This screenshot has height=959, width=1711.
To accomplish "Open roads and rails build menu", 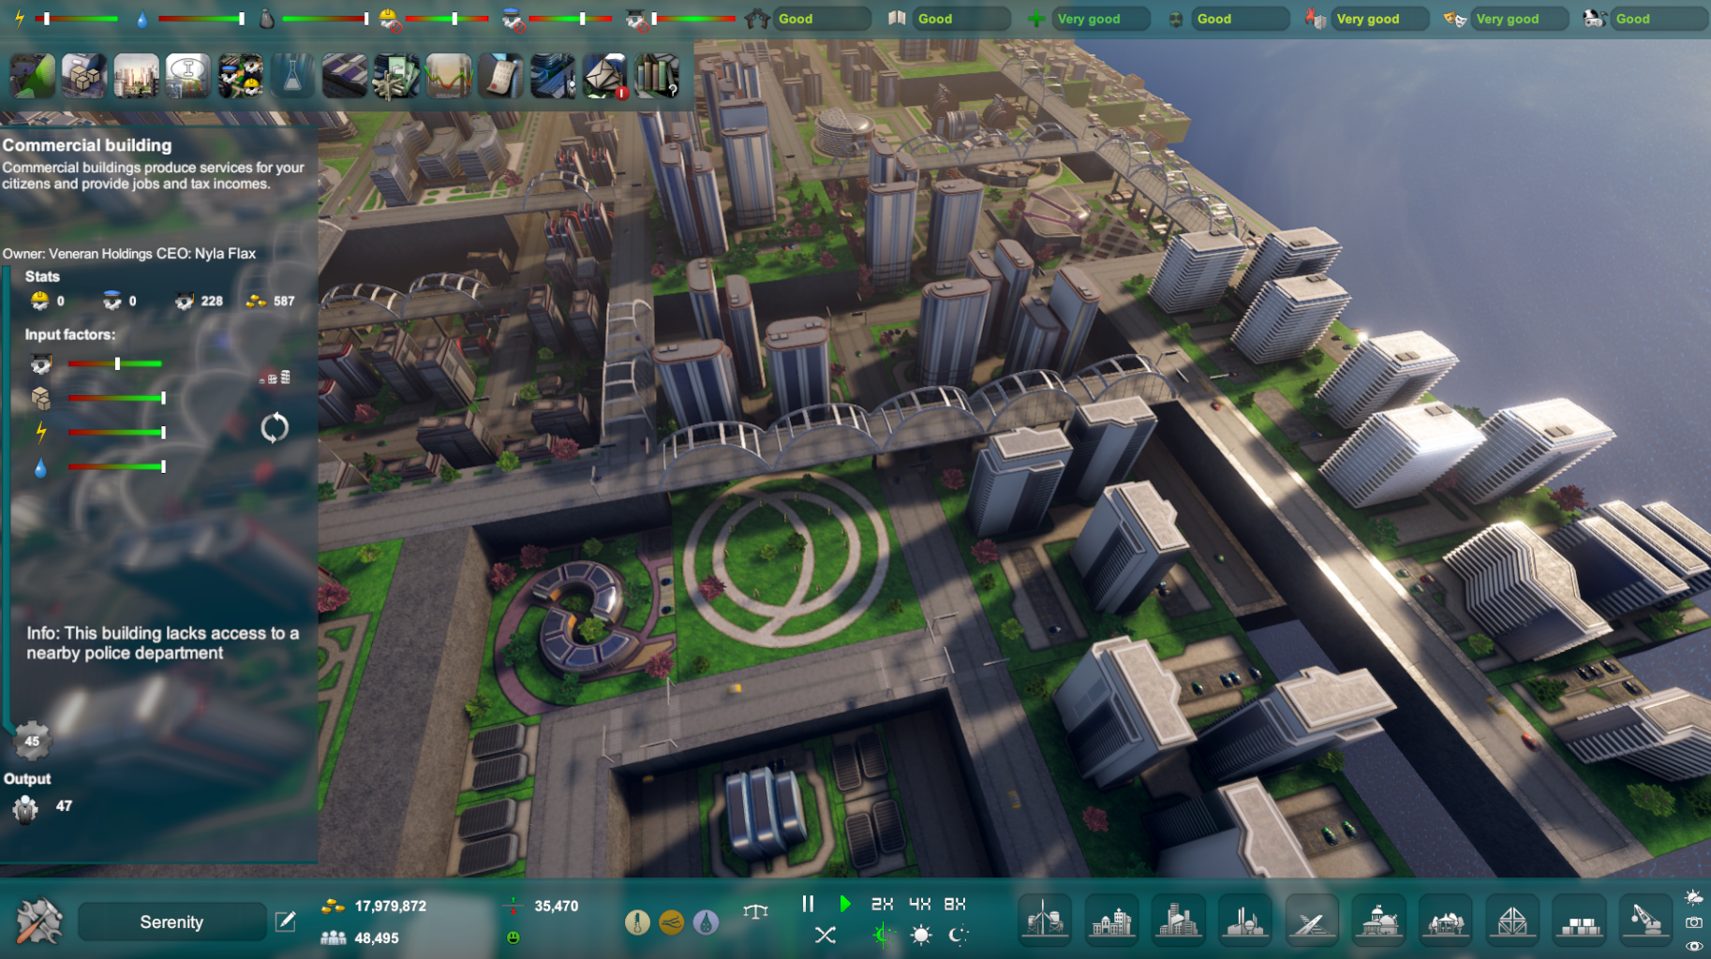I will tap(1312, 921).
